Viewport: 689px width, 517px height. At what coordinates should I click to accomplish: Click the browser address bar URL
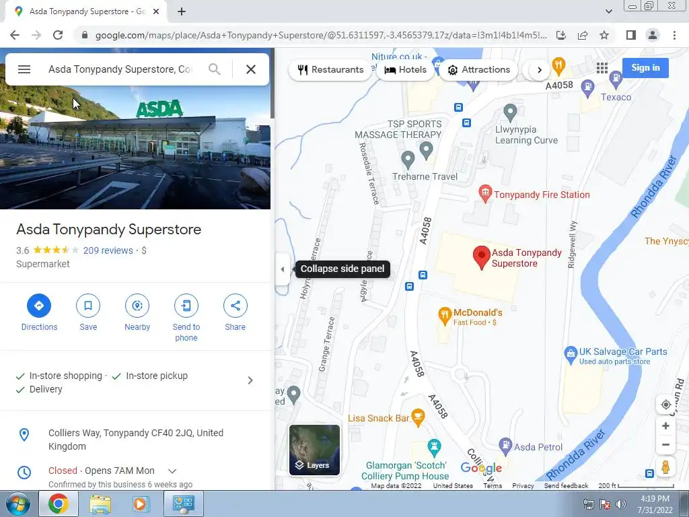(x=321, y=35)
